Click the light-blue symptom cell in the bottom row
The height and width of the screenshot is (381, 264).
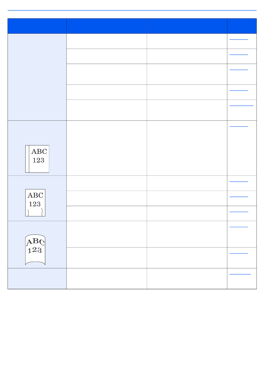pos(37,279)
